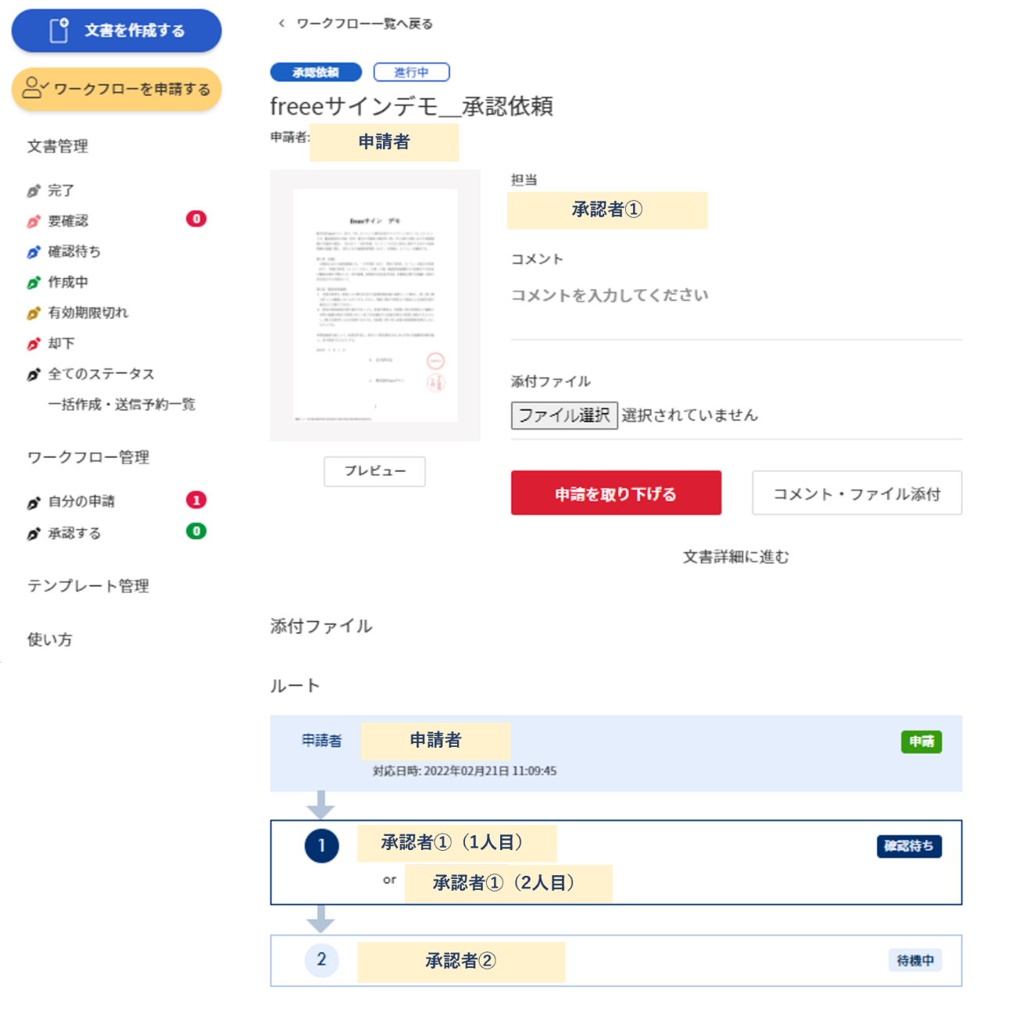Click the 文書を作成する button
Image resolution: width=1016 pixels, height=1011 pixels.
point(116,30)
